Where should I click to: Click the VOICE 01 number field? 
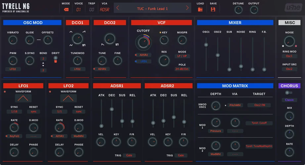point(78,10)
